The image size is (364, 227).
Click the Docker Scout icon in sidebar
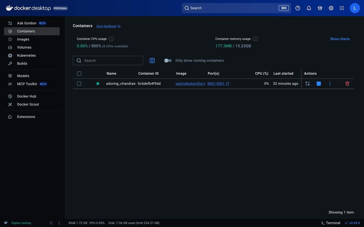tap(10, 104)
